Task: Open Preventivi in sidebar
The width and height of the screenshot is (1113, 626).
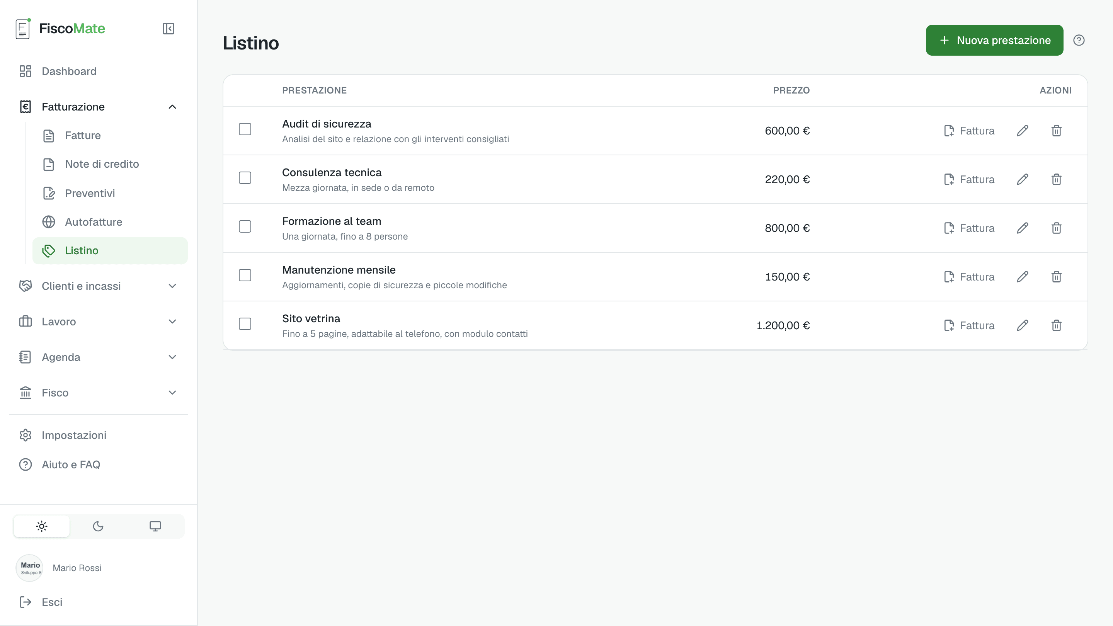Action: tap(110, 193)
